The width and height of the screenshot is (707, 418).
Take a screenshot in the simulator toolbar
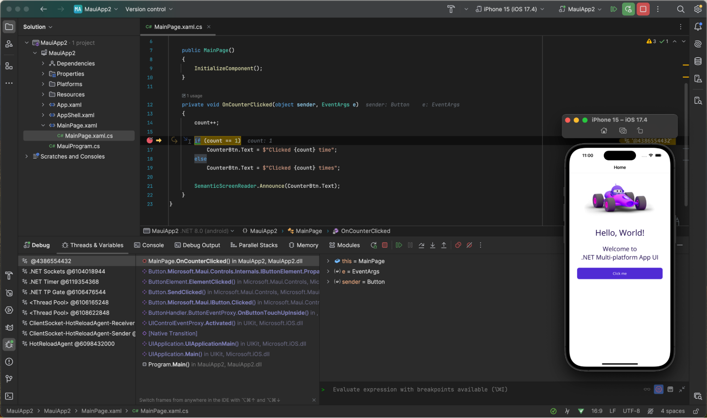[622, 131]
